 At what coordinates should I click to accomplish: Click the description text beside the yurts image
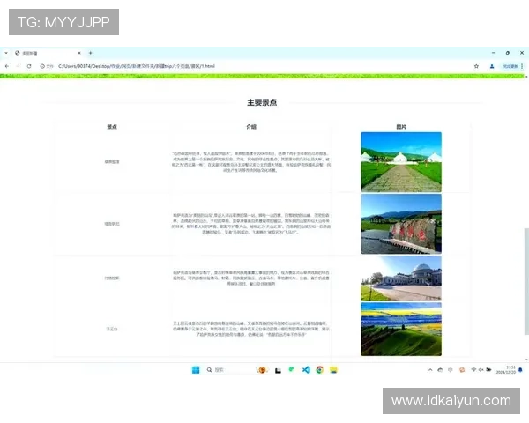click(251, 162)
